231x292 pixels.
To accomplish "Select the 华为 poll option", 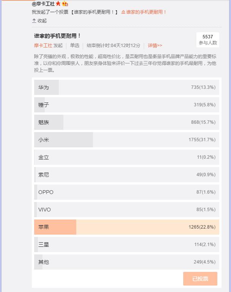I will pos(126,87).
